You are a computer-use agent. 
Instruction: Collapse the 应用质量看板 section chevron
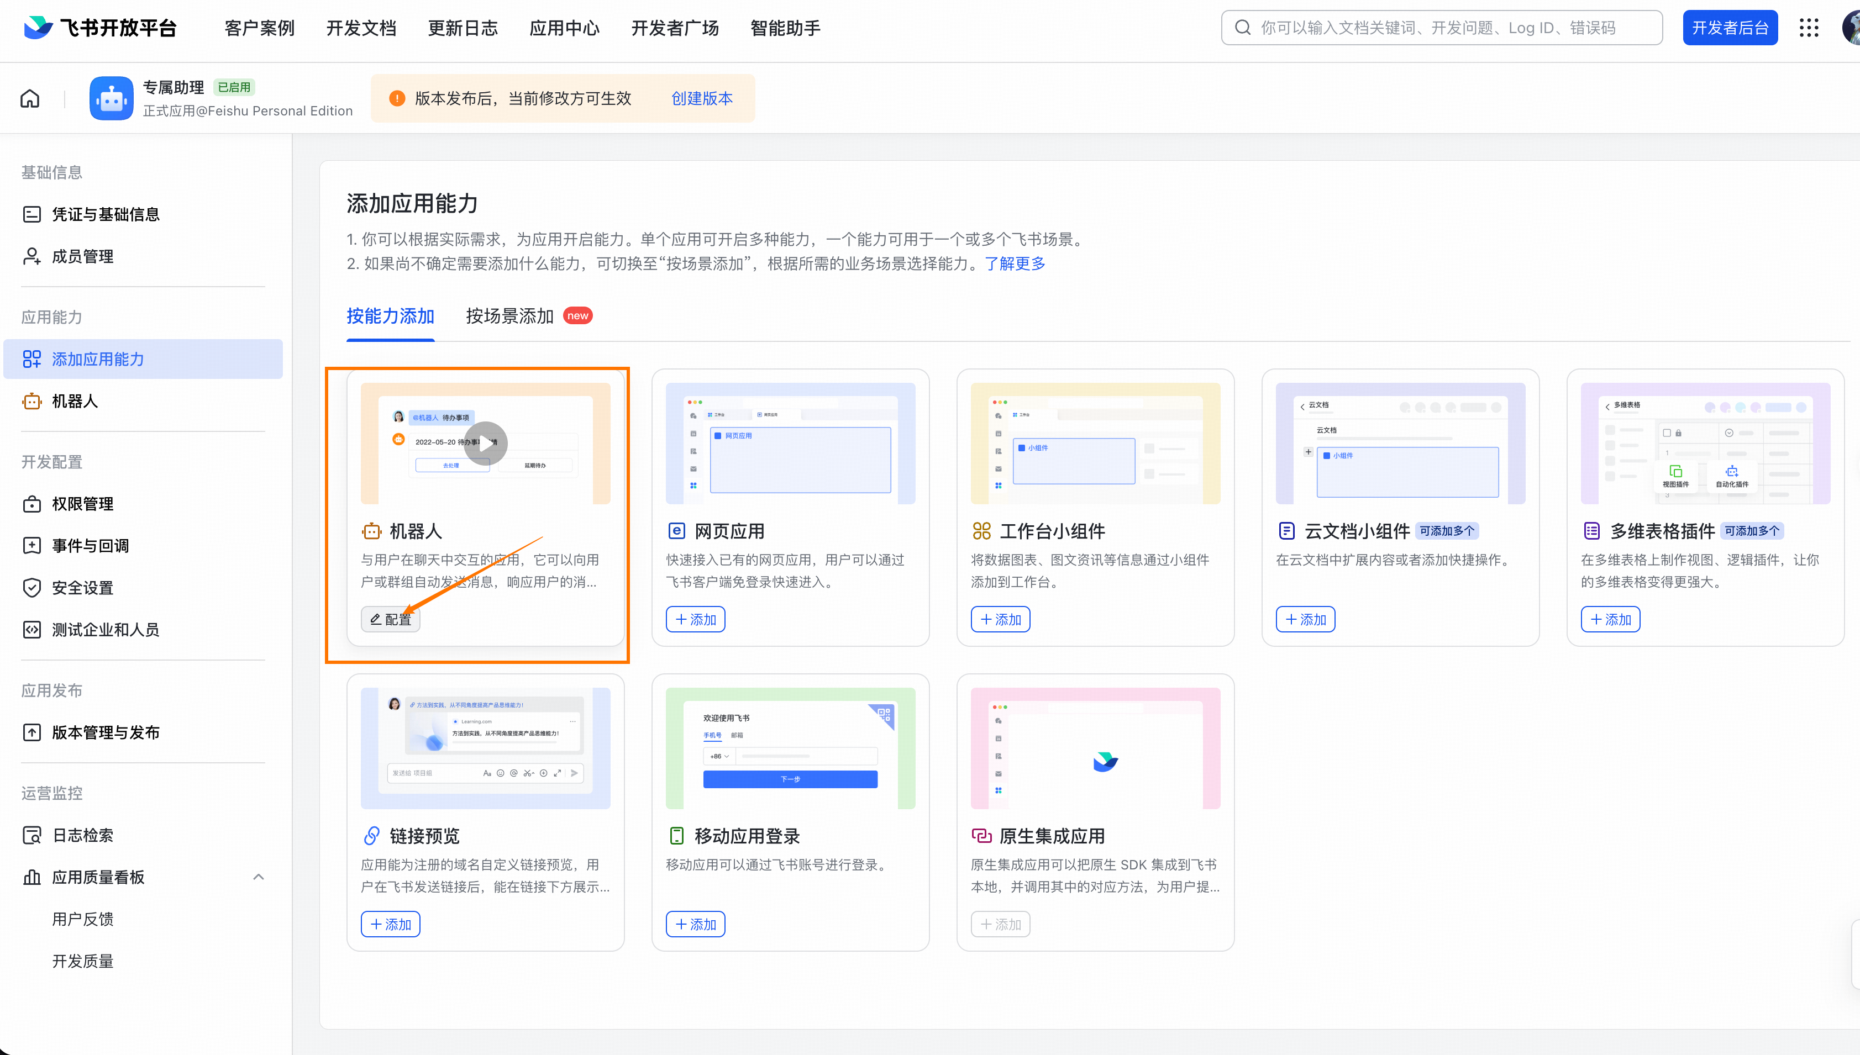pyautogui.click(x=258, y=877)
